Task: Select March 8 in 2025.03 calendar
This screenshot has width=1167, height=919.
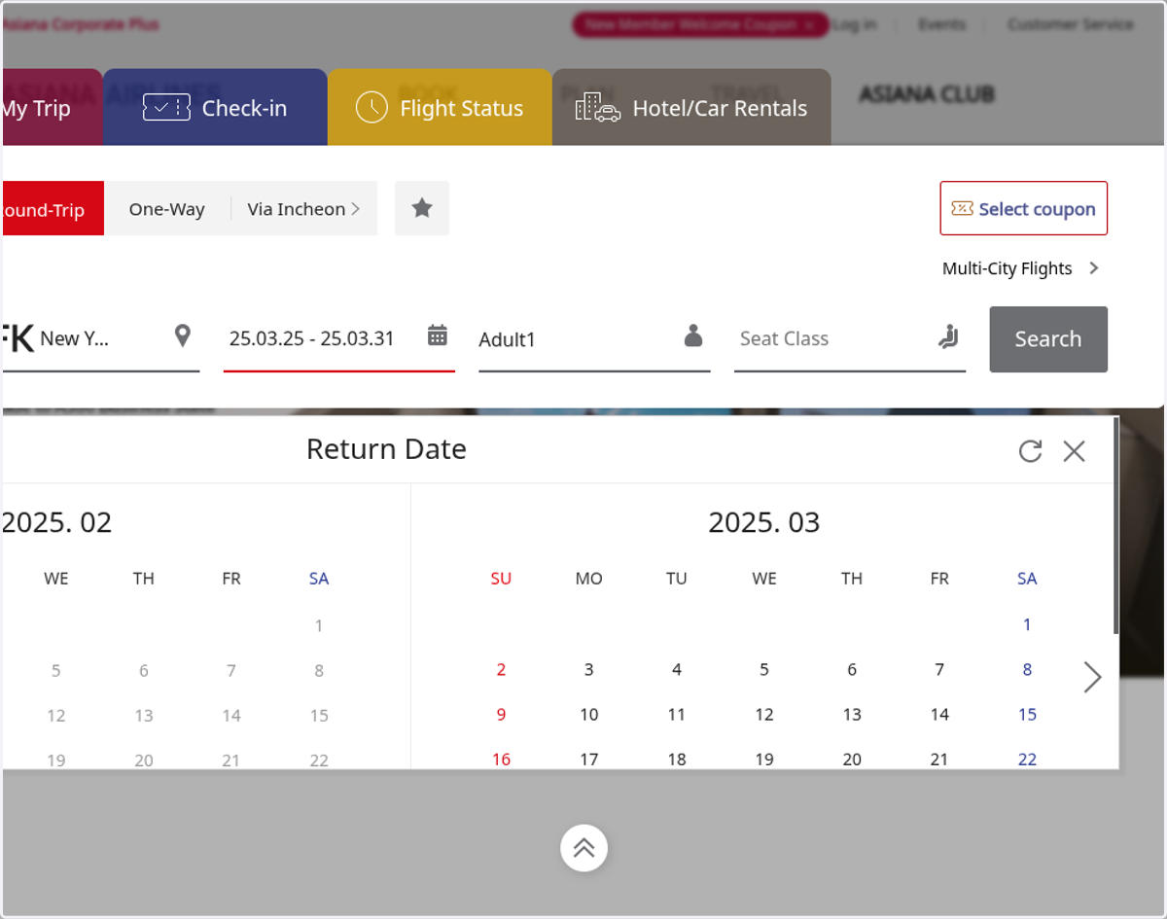Action: (1027, 669)
